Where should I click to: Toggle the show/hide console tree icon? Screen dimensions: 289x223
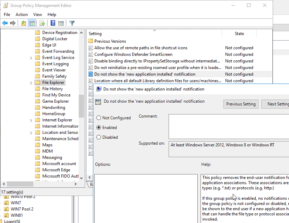point(32,23)
